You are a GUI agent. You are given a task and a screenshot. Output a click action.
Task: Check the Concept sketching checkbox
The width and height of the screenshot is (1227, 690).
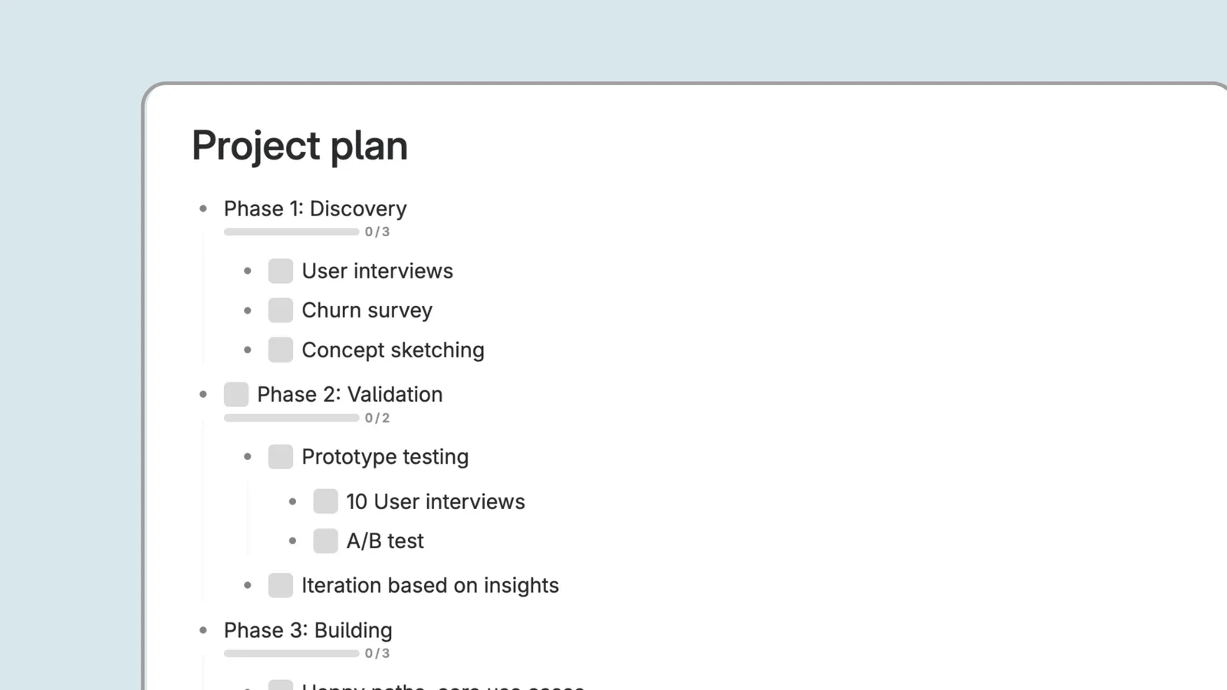coord(280,349)
